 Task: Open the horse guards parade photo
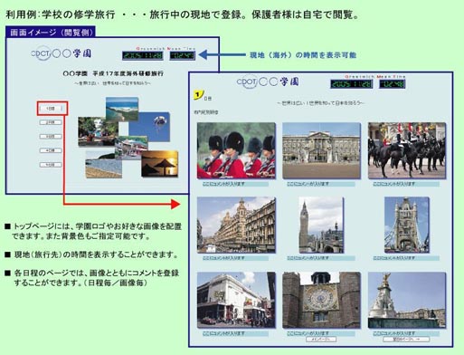point(407,150)
